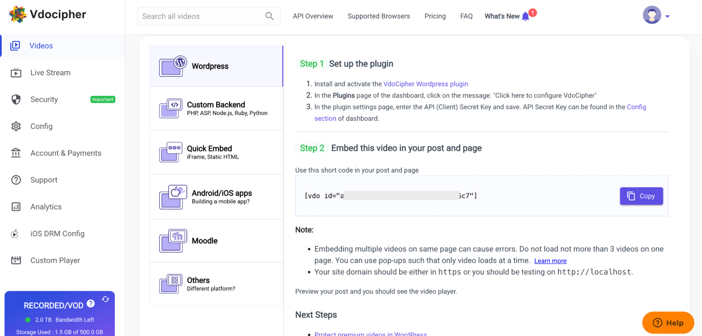Click the refresh icon on RECORDED/VOD panel
This screenshot has height=336, width=702.
tap(106, 299)
